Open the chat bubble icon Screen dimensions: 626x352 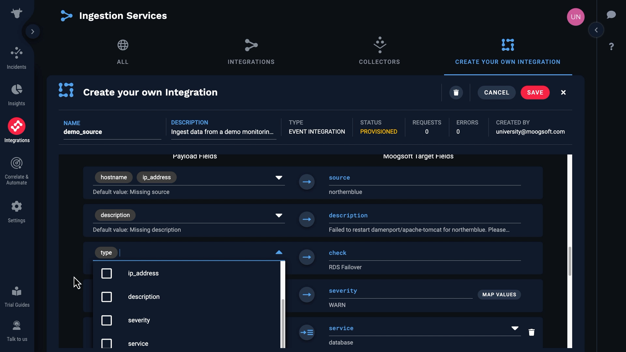[x=611, y=15]
